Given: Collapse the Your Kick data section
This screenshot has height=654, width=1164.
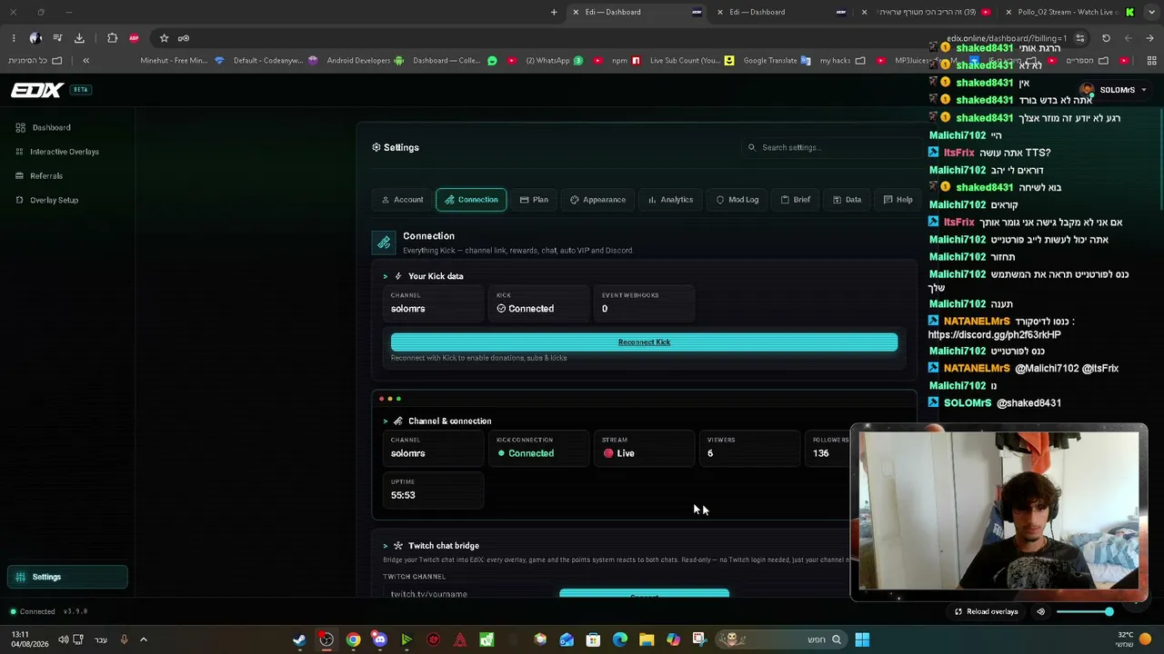Looking at the screenshot, I should click(385, 276).
